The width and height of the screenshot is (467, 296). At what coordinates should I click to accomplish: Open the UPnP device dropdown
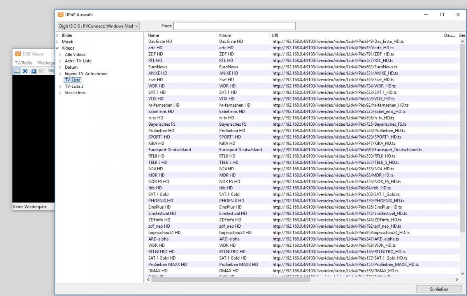(x=98, y=26)
